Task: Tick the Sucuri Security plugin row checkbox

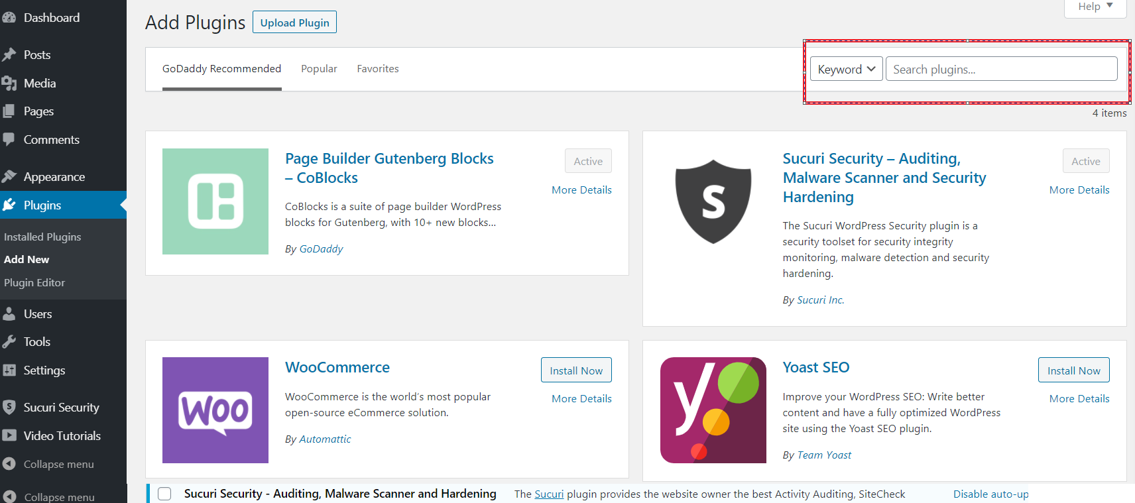Action: point(164,494)
